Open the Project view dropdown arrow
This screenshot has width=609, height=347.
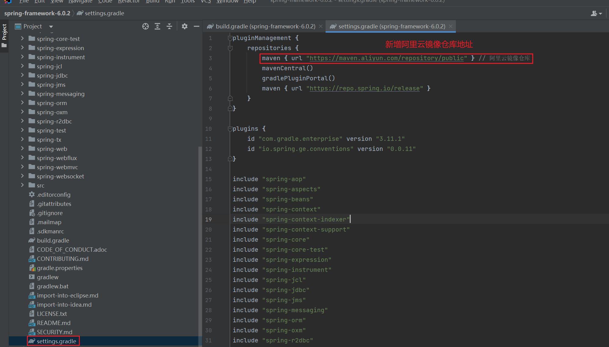click(51, 27)
